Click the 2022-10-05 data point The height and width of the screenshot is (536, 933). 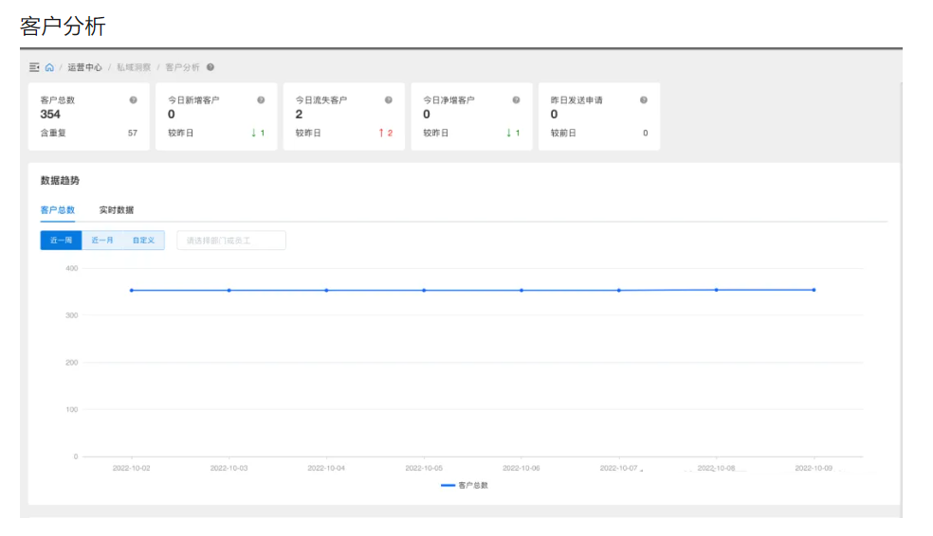424,290
